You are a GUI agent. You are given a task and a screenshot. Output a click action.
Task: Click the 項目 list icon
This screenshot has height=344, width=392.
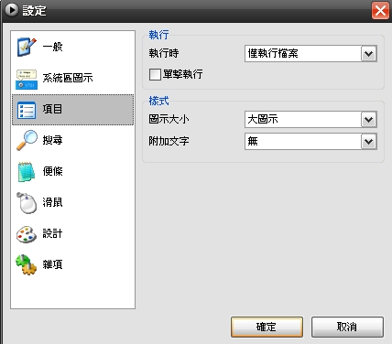[x=27, y=110]
